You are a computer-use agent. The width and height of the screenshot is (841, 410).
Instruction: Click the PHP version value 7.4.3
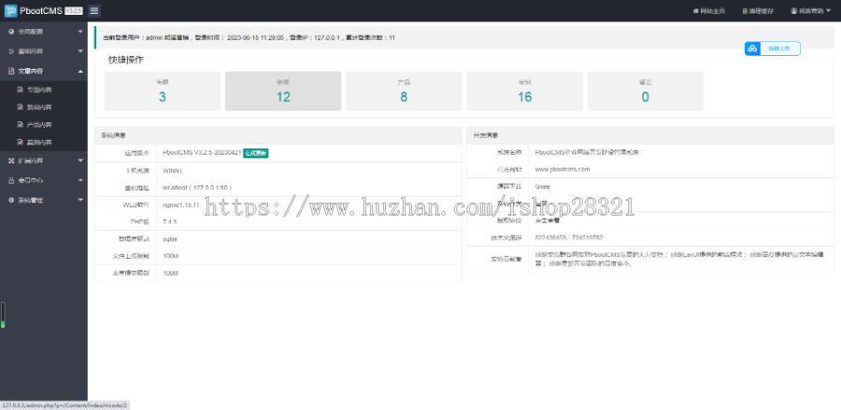coord(169,221)
